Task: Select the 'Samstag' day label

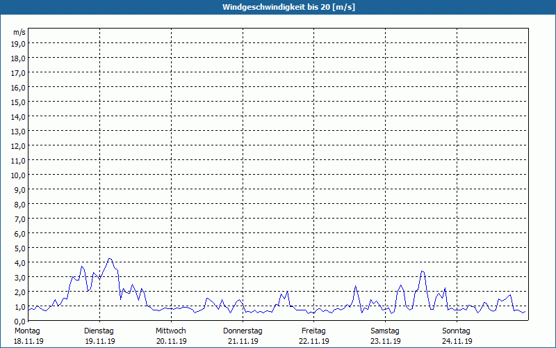Action: pos(385,331)
